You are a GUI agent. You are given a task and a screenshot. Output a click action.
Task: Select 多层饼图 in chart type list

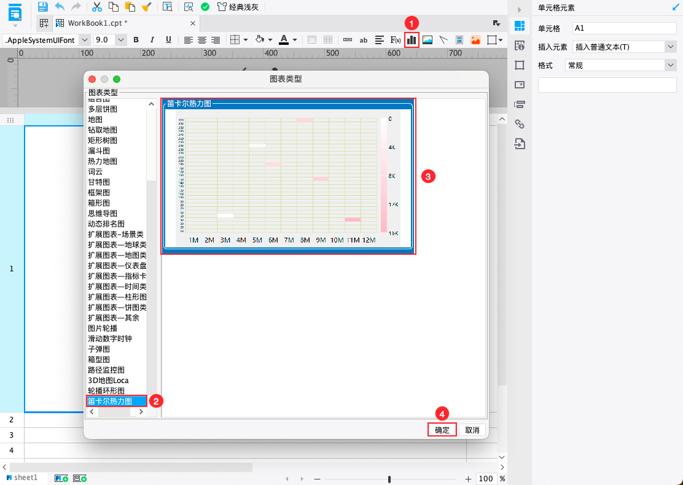coord(103,109)
